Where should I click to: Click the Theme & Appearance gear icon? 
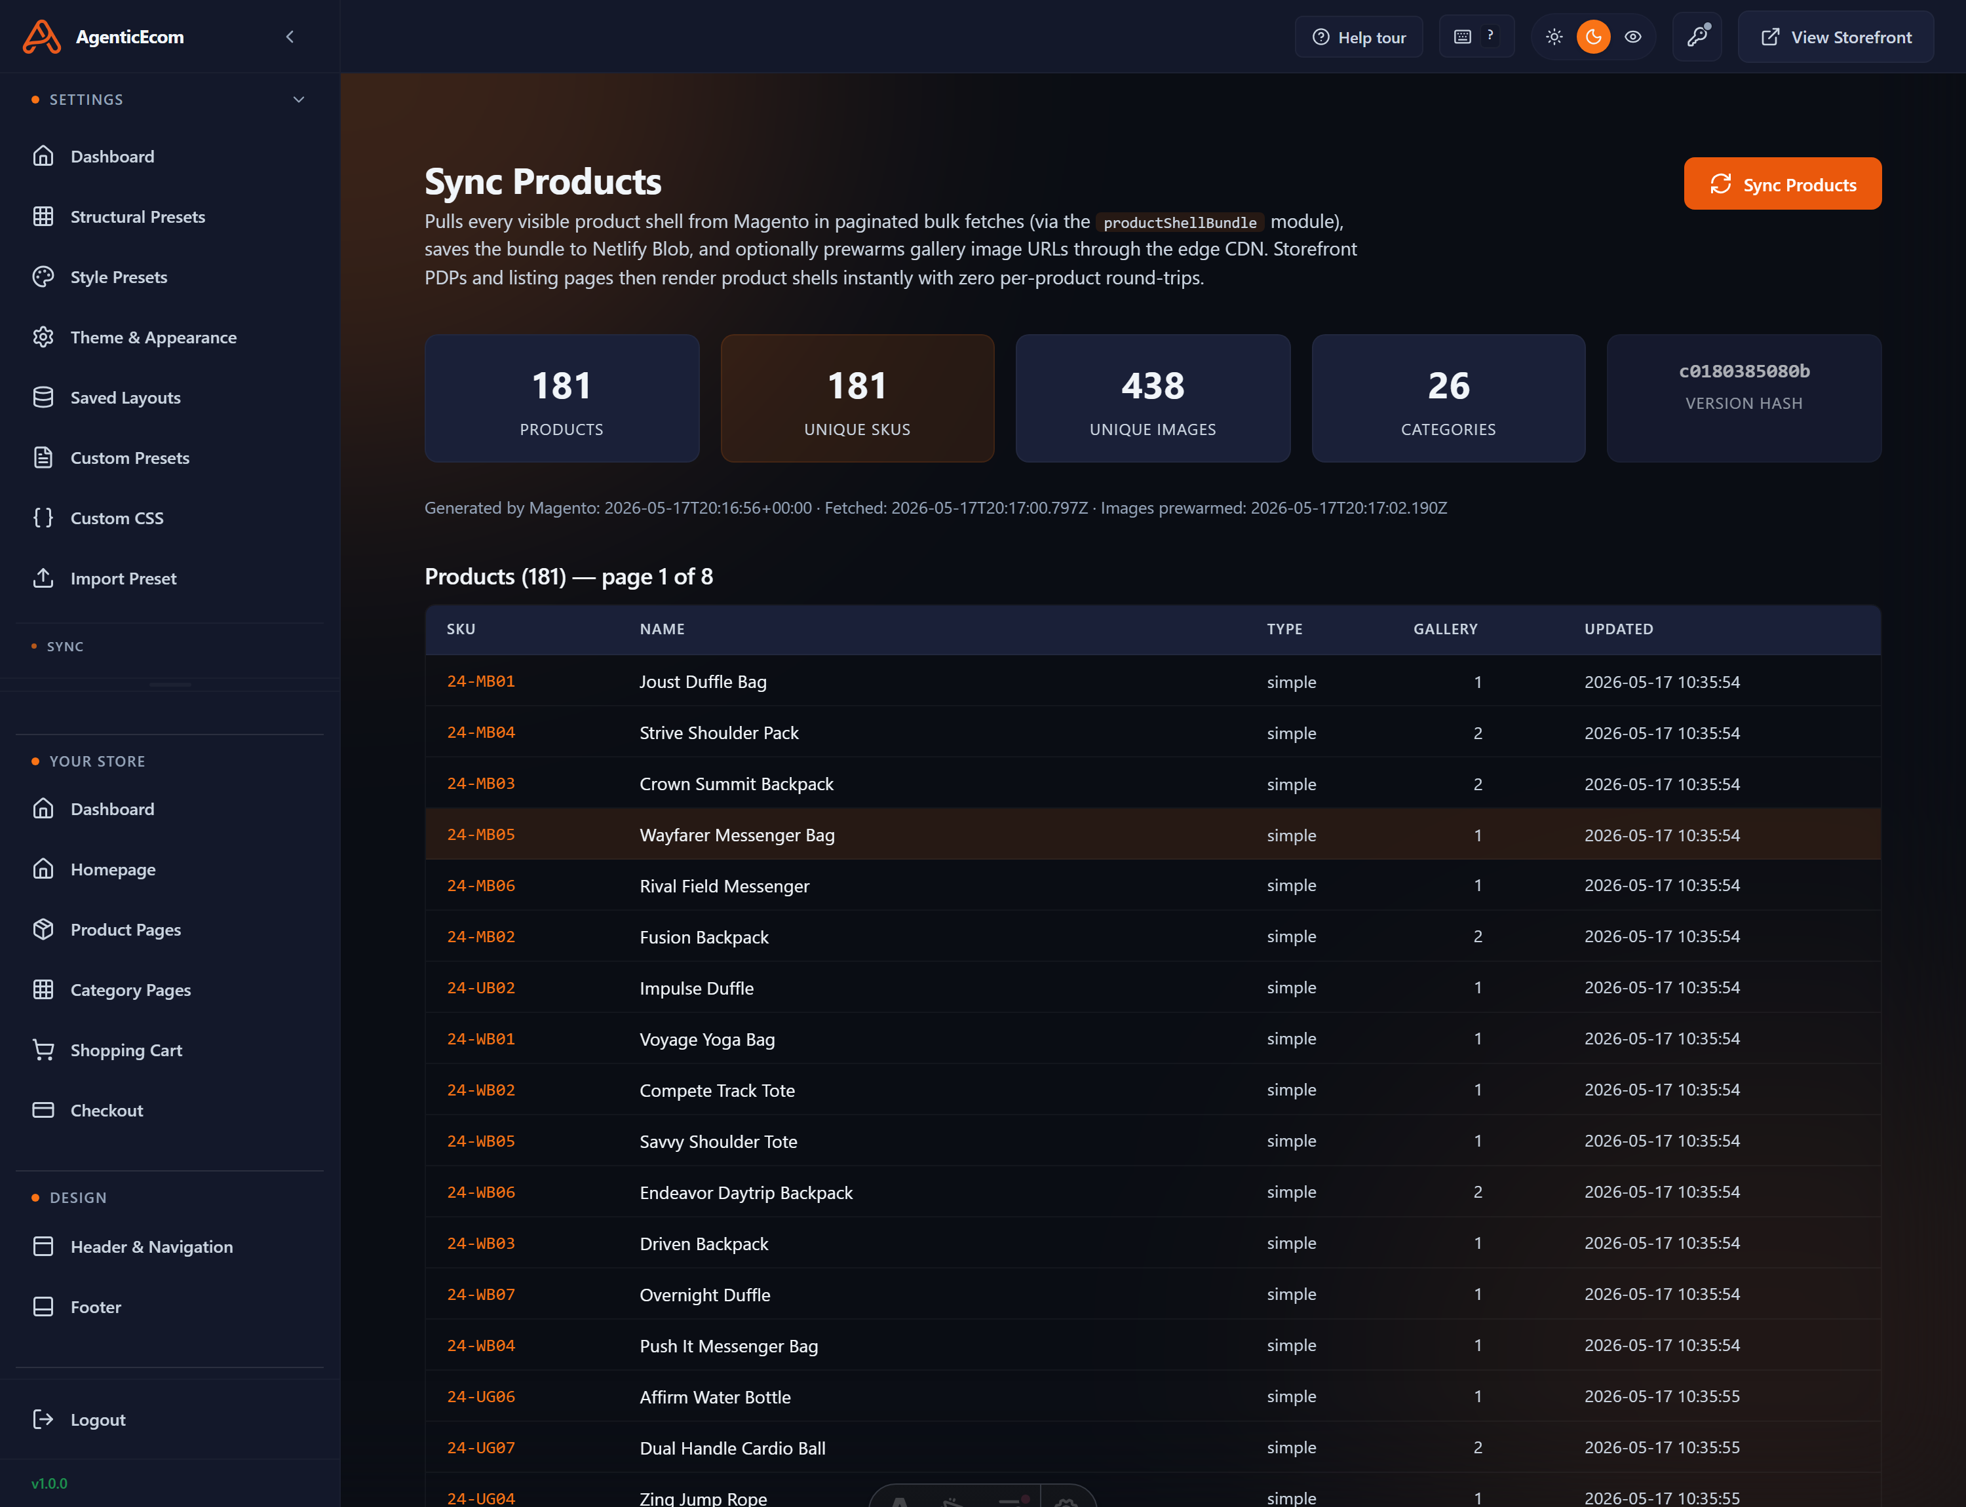(43, 336)
